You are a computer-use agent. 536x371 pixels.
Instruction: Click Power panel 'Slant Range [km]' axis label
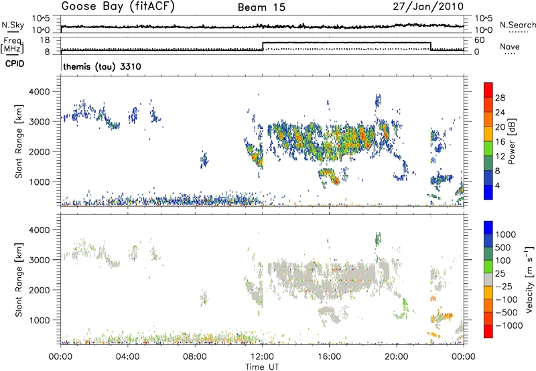(19, 141)
